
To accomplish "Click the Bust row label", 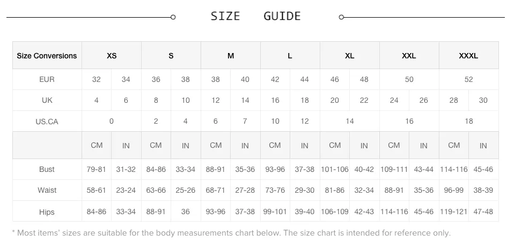I will [47, 169].
